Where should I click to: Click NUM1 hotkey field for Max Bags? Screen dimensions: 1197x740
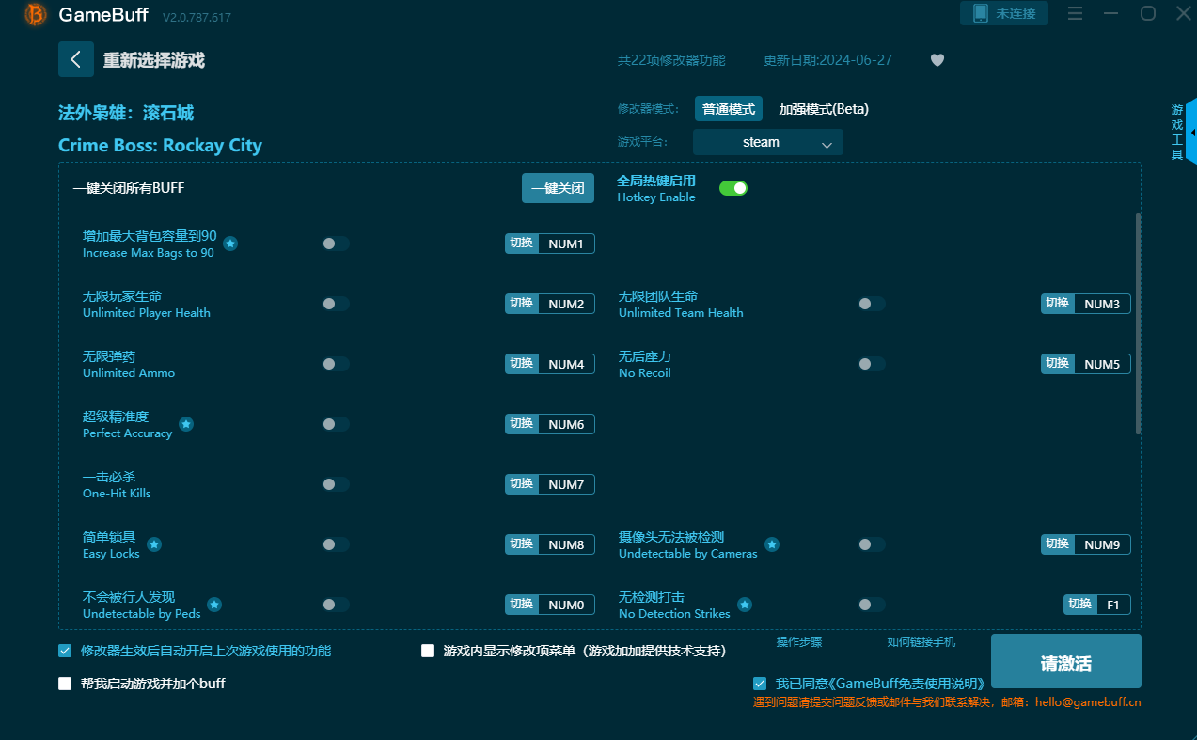tap(566, 244)
